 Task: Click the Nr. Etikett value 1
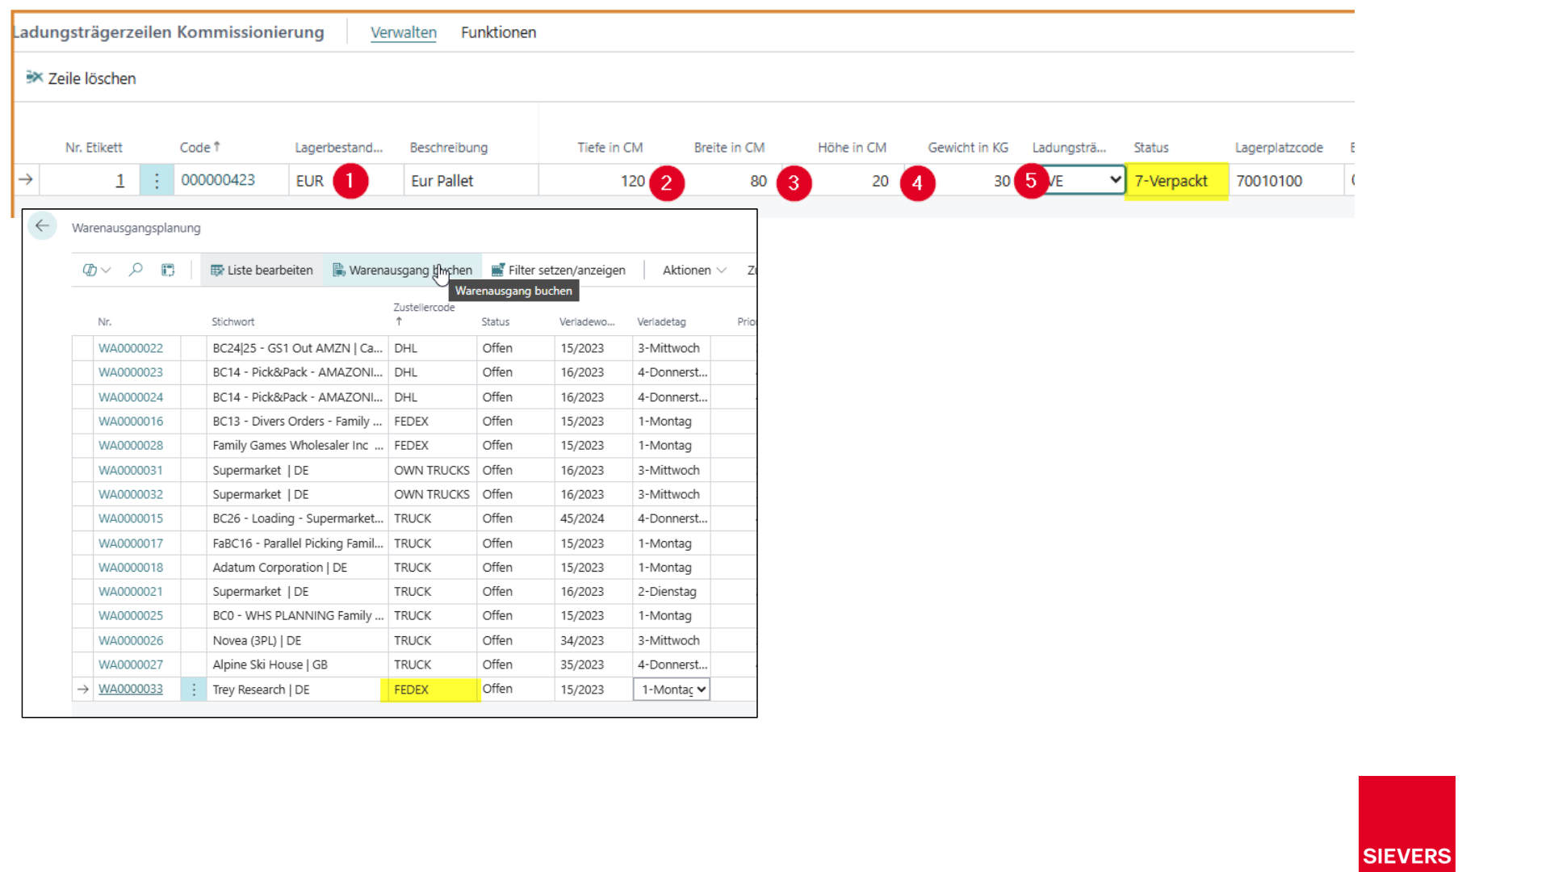pyautogui.click(x=119, y=181)
